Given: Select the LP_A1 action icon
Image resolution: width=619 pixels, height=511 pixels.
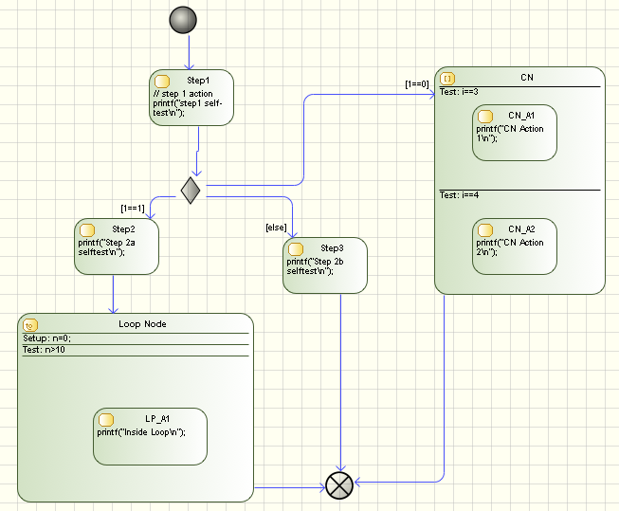Looking at the screenshot, I should [x=106, y=419].
